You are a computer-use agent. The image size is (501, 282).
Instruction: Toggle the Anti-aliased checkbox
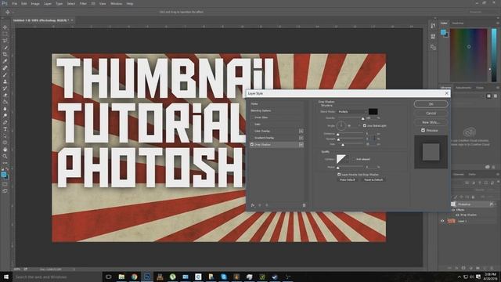click(x=353, y=159)
